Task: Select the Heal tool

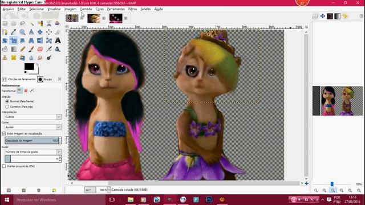Action: coord(14,58)
